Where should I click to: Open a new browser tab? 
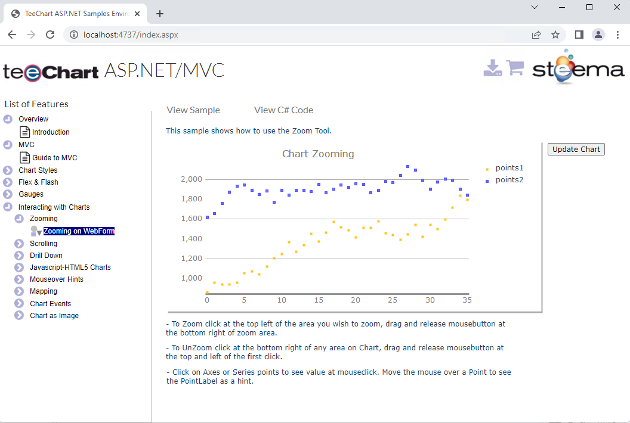click(x=159, y=14)
